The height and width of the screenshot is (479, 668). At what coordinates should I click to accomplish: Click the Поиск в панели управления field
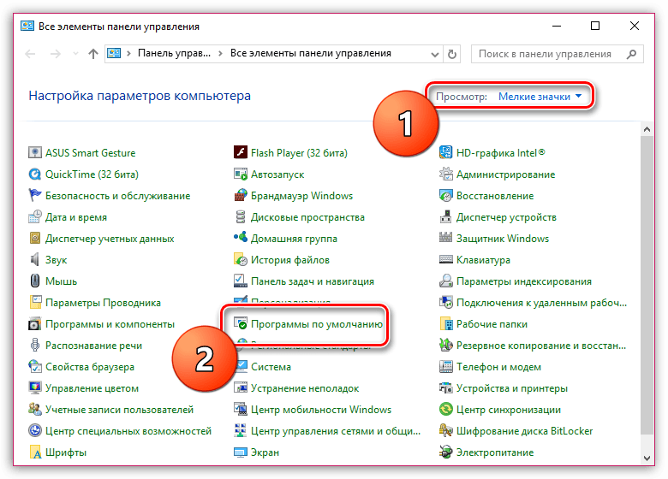[x=558, y=54]
